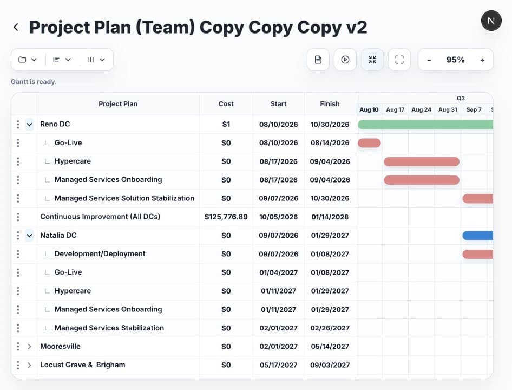Image resolution: width=512 pixels, height=390 pixels.
Task: Click Natalia DC start date 09/07/2026
Action: 278,236
